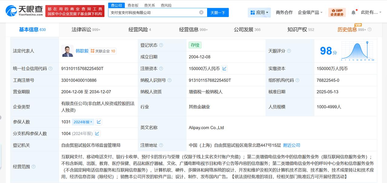Click 增值税一般纳税人 taxpayer qualification
The width and height of the screenshot is (387, 183).
pyautogui.click(x=206, y=92)
